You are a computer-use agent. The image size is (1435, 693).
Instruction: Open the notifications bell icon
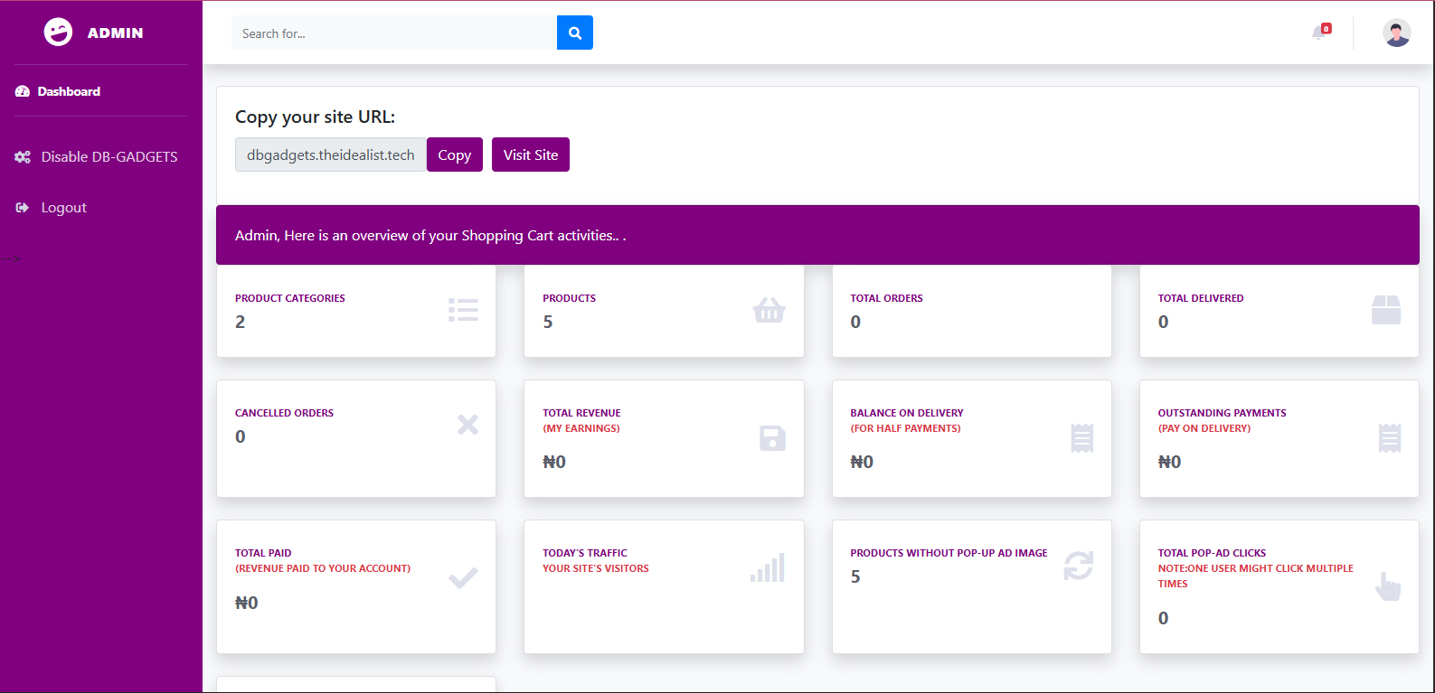tap(1320, 33)
